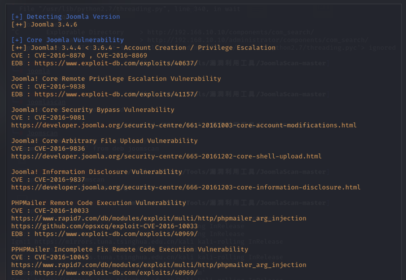Open the core-information-disclosure security-centre link
The image size is (406, 280).
point(186,187)
